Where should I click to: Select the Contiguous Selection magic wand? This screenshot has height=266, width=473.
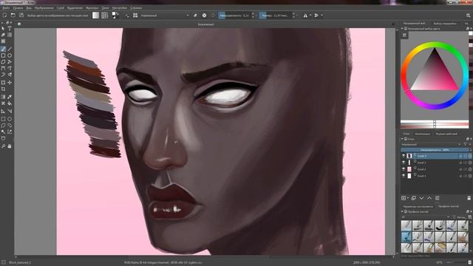coord(3,132)
